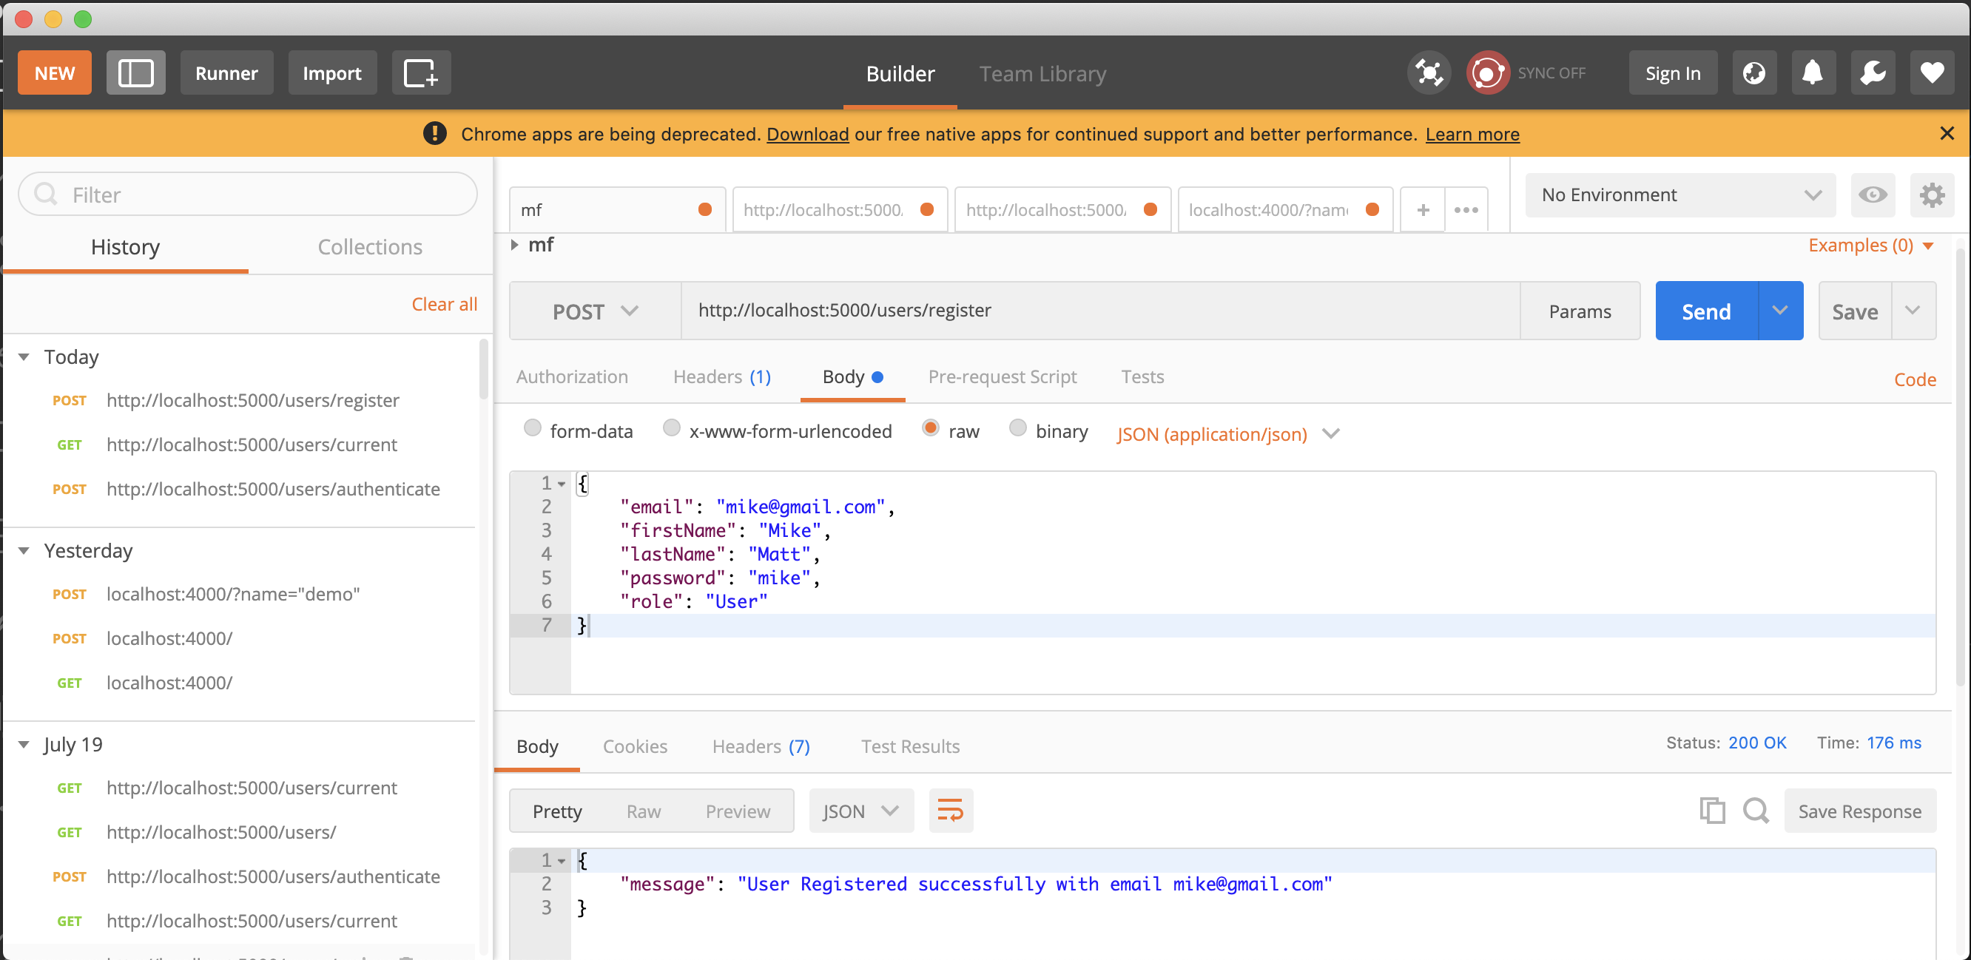The image size is (1971, 960).
Task: Open notifications bell icon
Action: pos(1813,72)
